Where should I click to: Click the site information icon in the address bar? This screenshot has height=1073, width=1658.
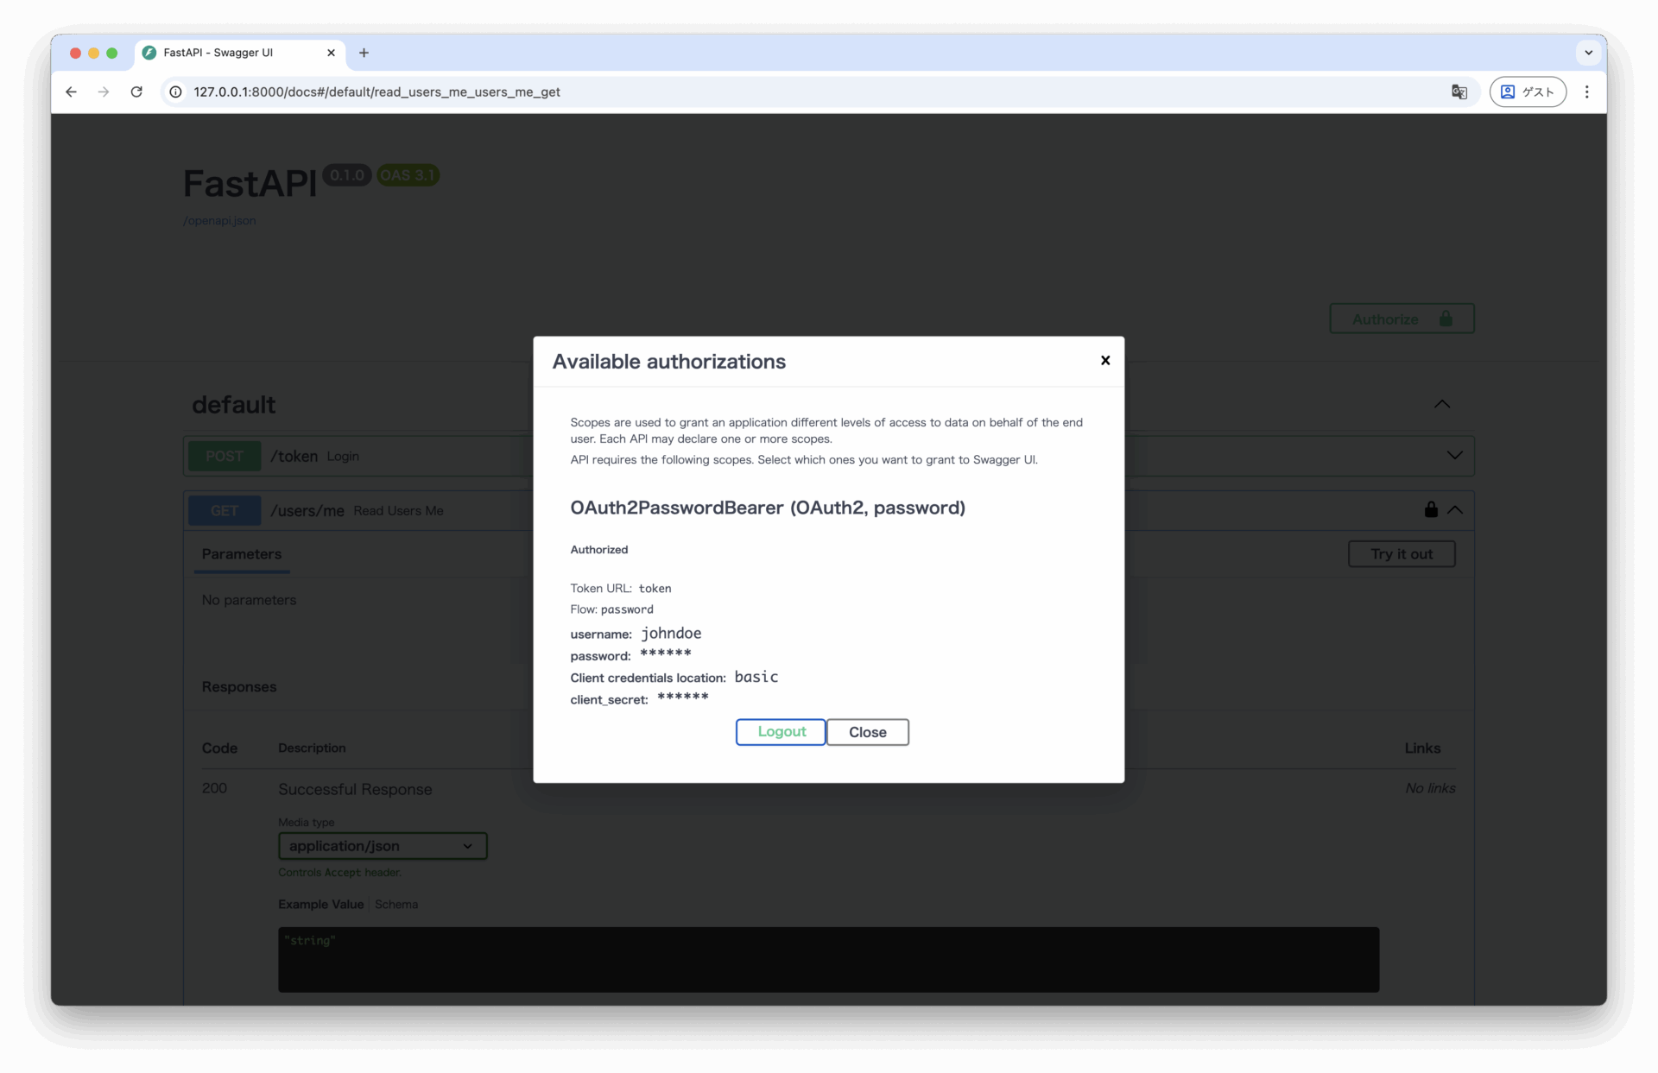[175, 92]
